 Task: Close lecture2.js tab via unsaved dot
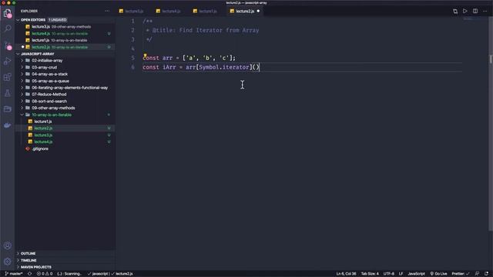(x=258, y=11)
